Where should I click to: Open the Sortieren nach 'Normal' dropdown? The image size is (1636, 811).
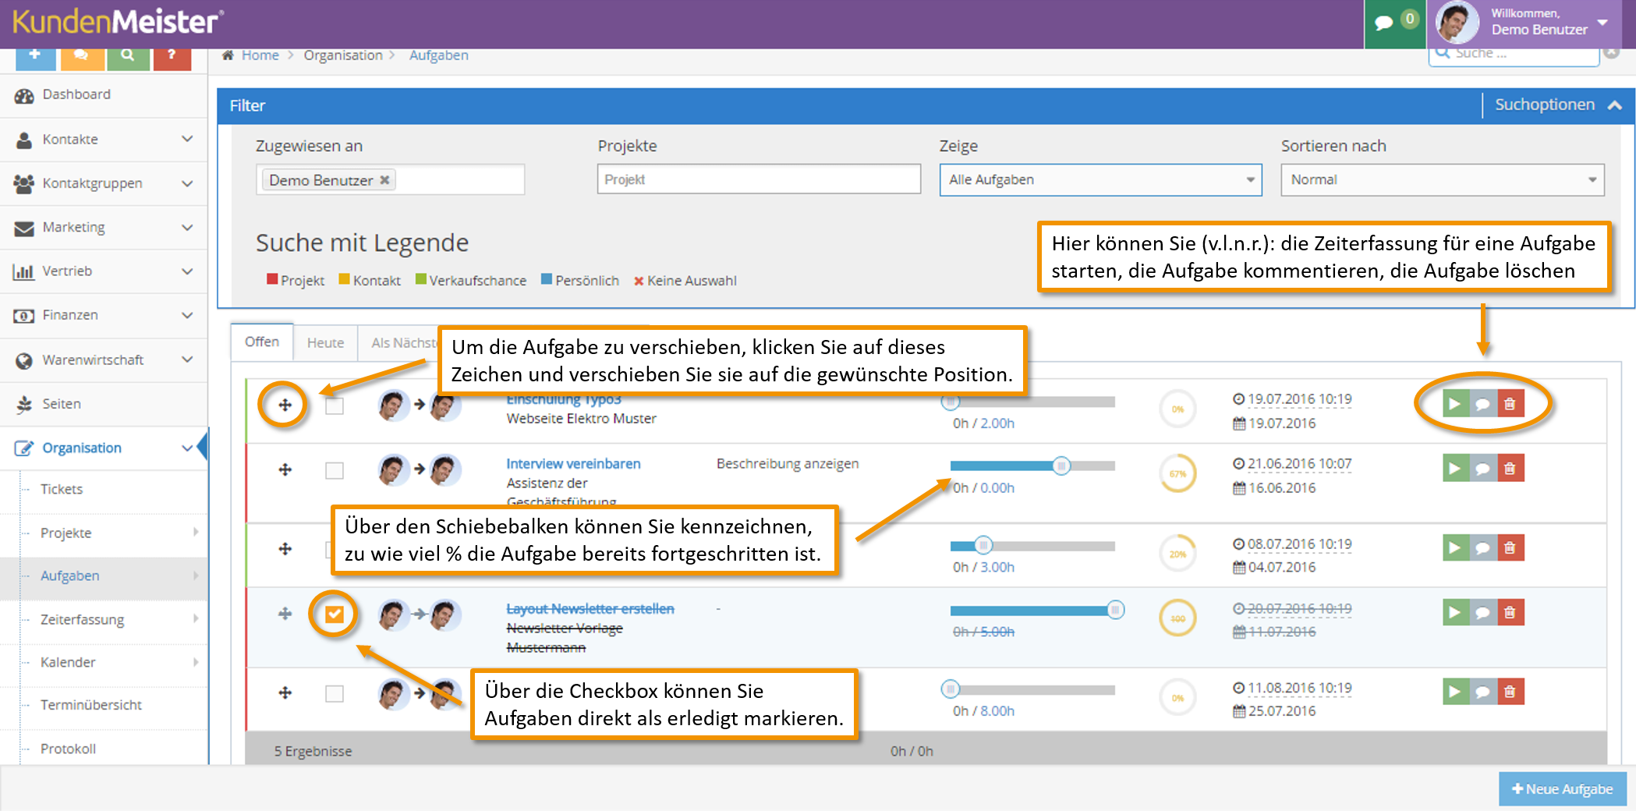1442,179
